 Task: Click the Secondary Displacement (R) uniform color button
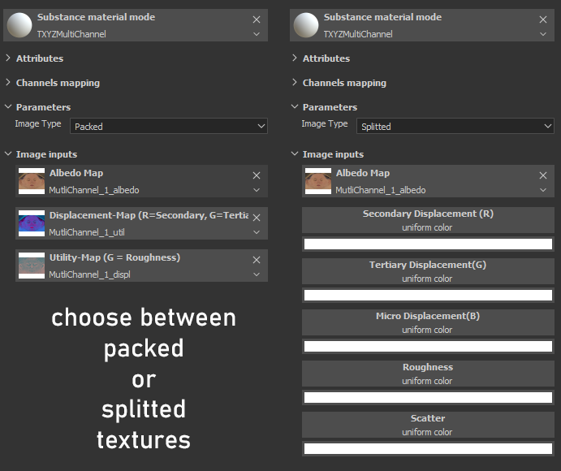point(428,220)
